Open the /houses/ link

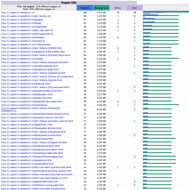point(22,59)
